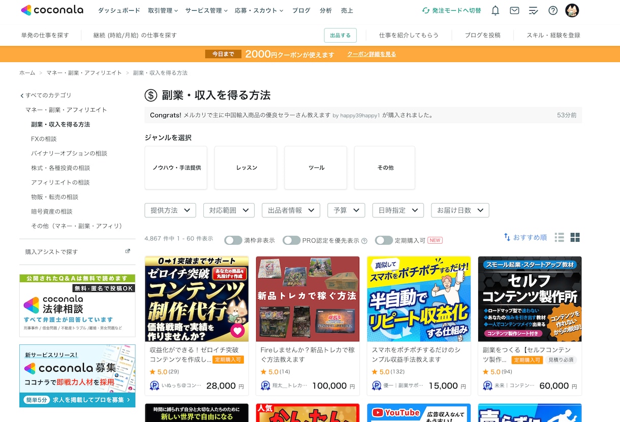Open the help question mark icon
This screenshot has width=620, height=422.
pyautogui.click(x=553, y=10)
